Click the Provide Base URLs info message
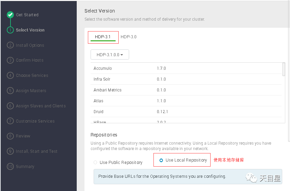 188,176
